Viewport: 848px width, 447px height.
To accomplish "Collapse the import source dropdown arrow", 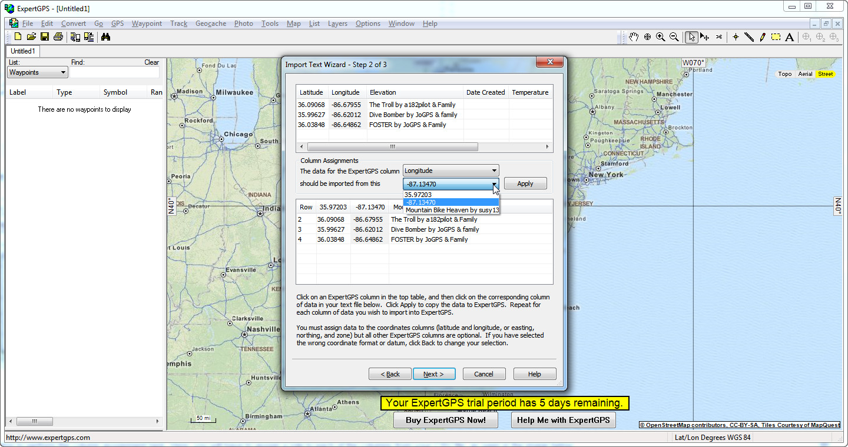I will 494,184.
